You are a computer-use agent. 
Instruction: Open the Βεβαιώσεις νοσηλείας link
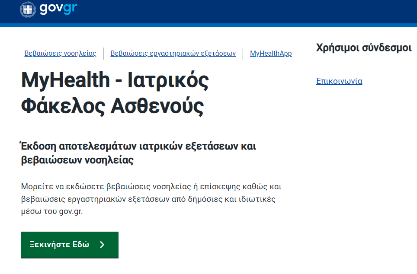click(60, 54)
